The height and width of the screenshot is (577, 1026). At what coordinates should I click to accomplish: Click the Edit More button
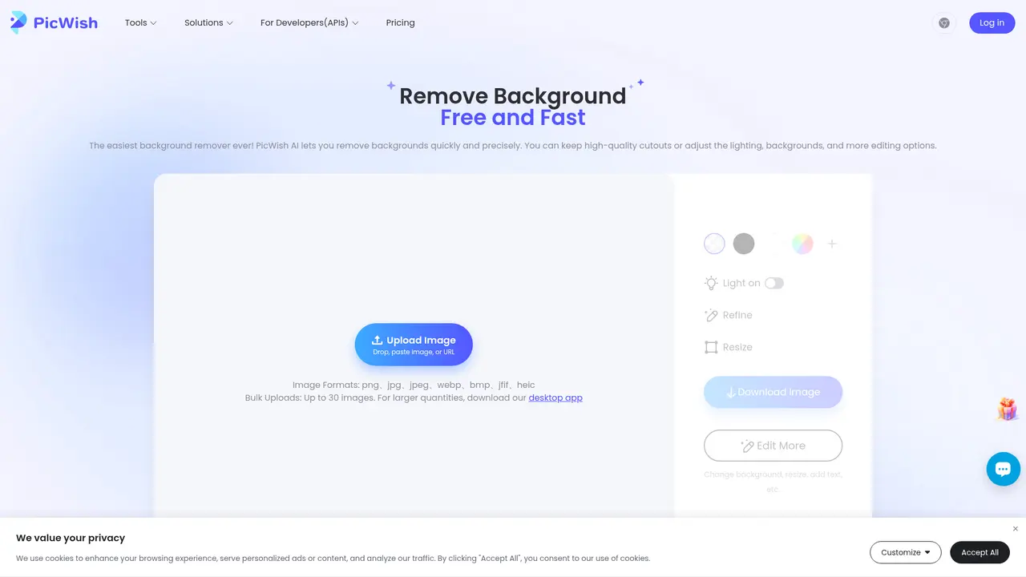click(x=773, y=446)
